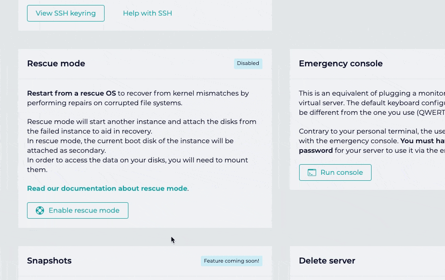445x280 pixels.
Task: Click the Snapshots section heading
Action: click(49, 261)
